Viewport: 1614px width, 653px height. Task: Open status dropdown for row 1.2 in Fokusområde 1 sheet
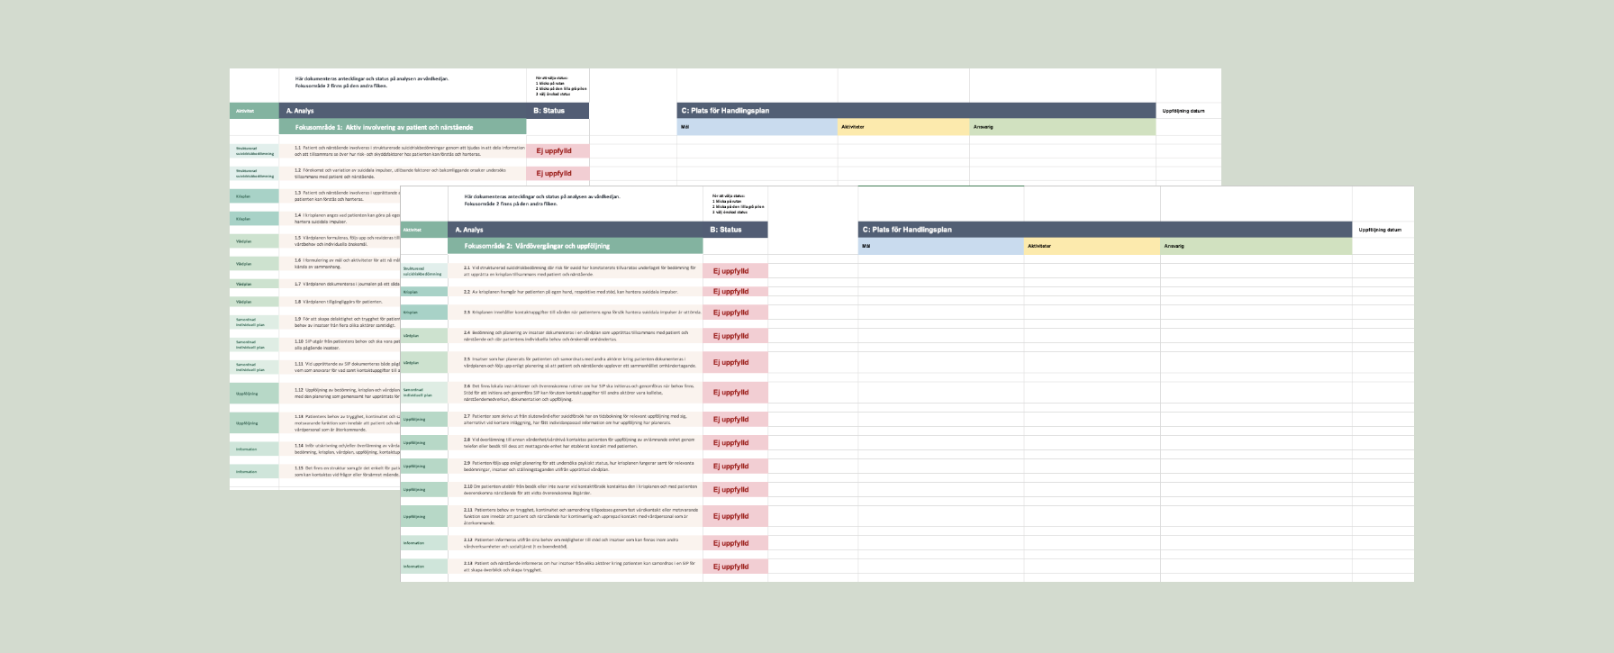click(x=558, y=173)
